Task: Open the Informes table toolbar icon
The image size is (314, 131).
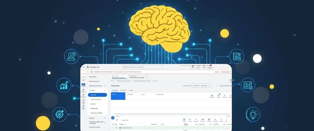Action: pos(209,119)
